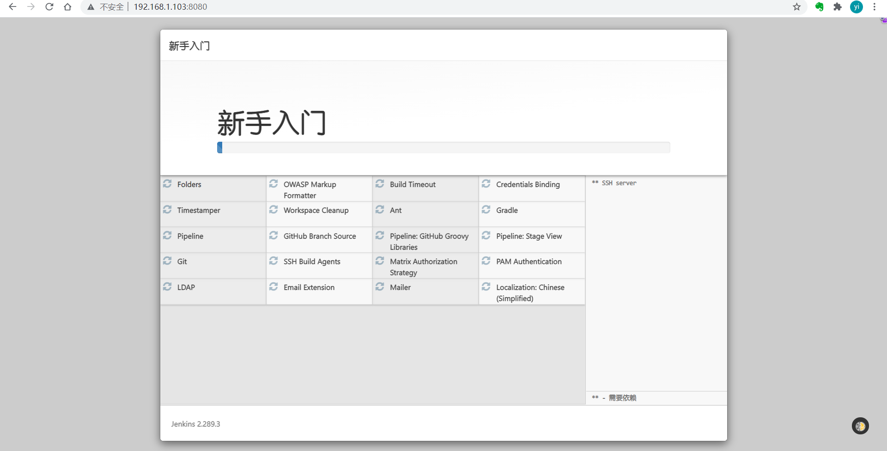Click the Email Extension sync icon
887x451 pixels.
(x=273, y=287)
